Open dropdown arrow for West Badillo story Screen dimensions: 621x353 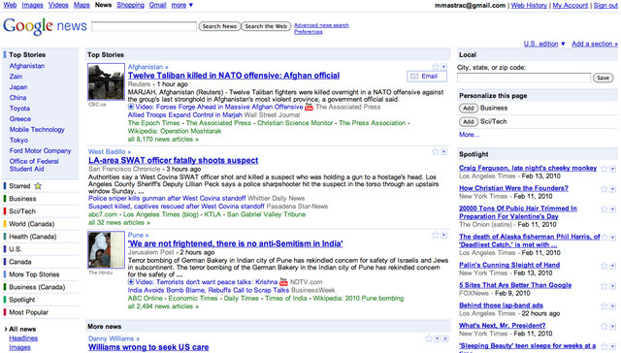443,151
